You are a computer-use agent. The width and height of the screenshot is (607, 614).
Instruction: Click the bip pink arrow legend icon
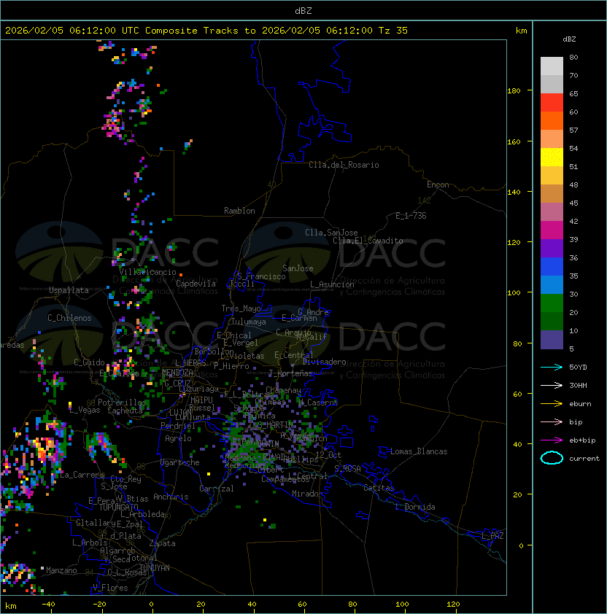[x=552, y=421]
